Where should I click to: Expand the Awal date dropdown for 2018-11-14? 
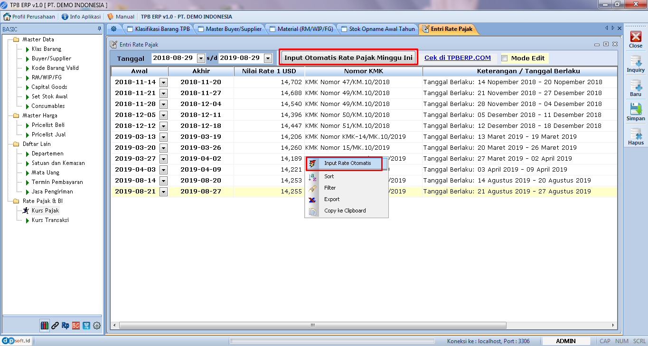163,82
